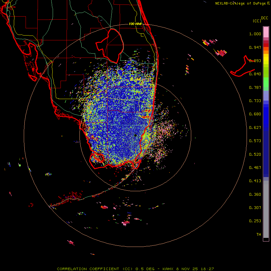Pick the bright green color bar segment
271x271 pixels.
tap(266, 82)
